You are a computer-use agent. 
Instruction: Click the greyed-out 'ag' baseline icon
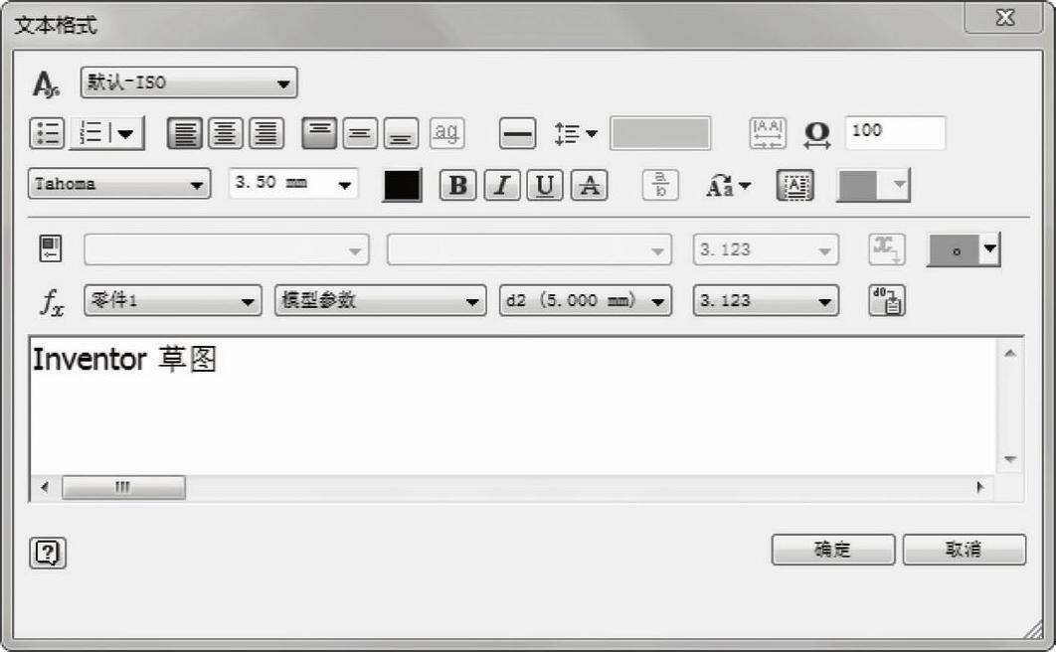coord(446,132)
